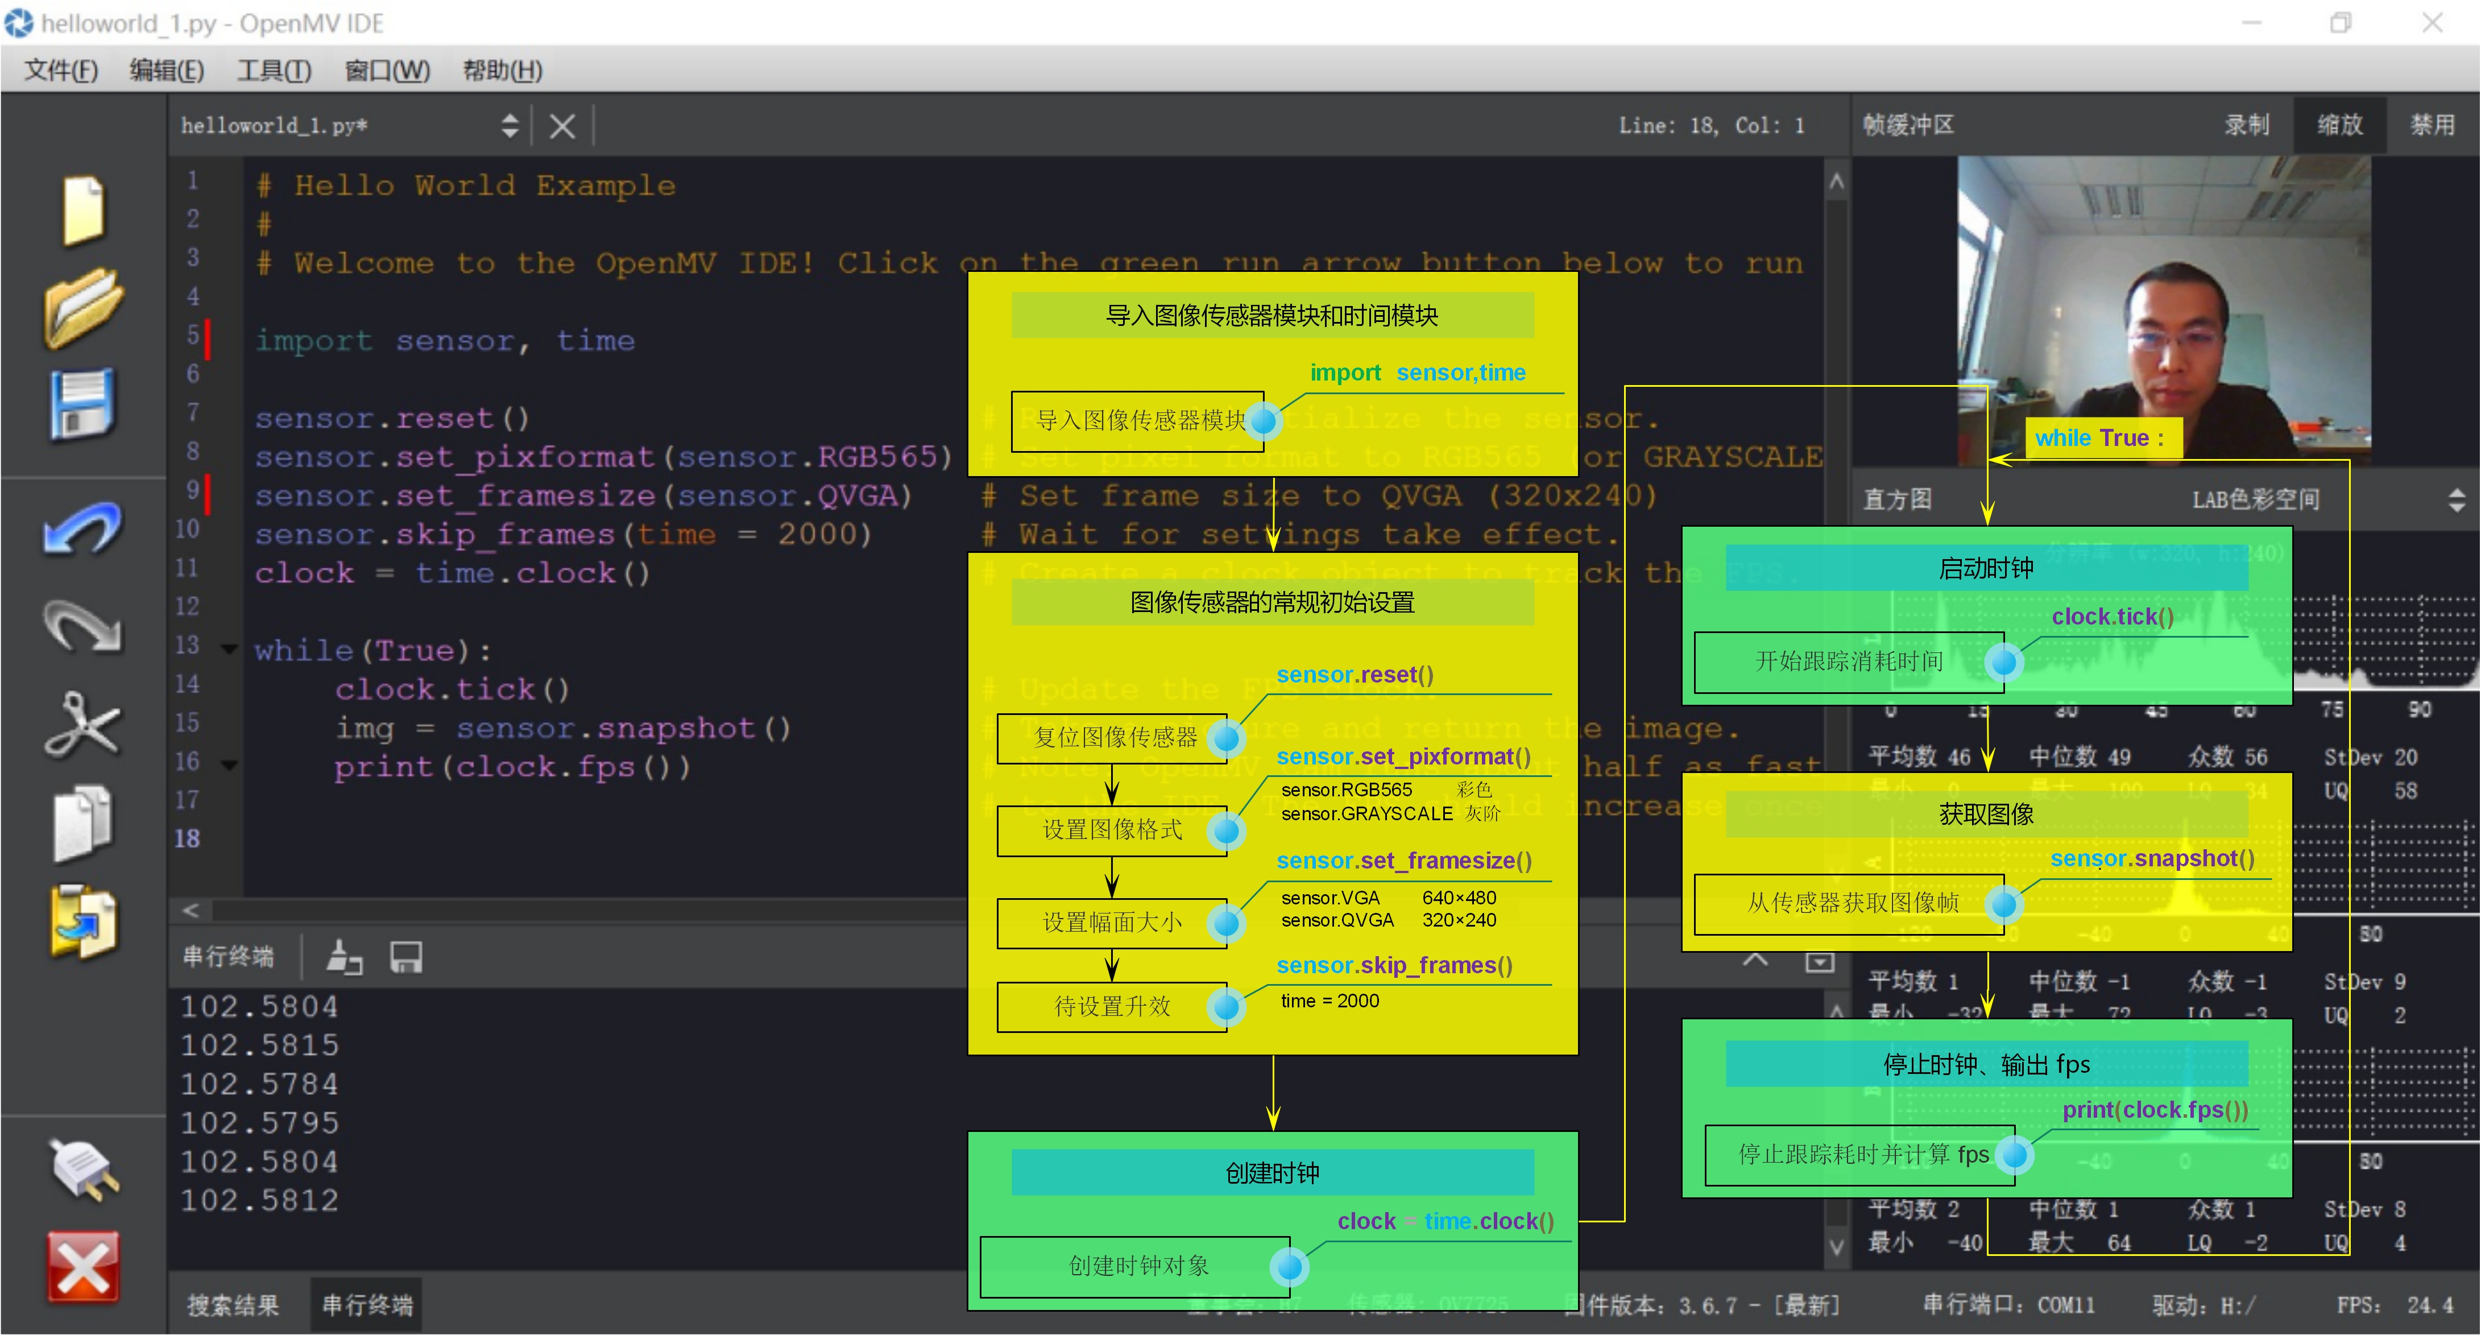Open 文件 menu
2481x1335 pixels.
click(61, 71)
